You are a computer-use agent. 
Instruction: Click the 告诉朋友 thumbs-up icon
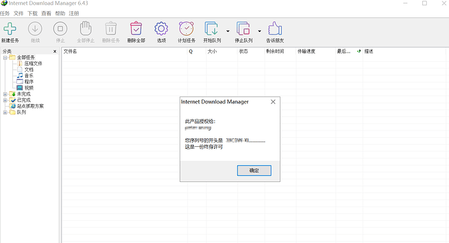(x=275, y=29)
